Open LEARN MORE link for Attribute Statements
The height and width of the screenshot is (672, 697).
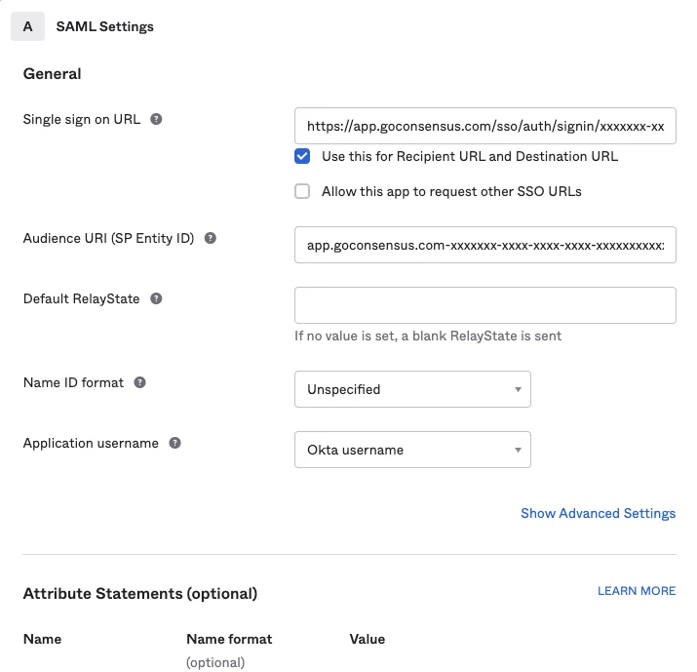[636, 591]
